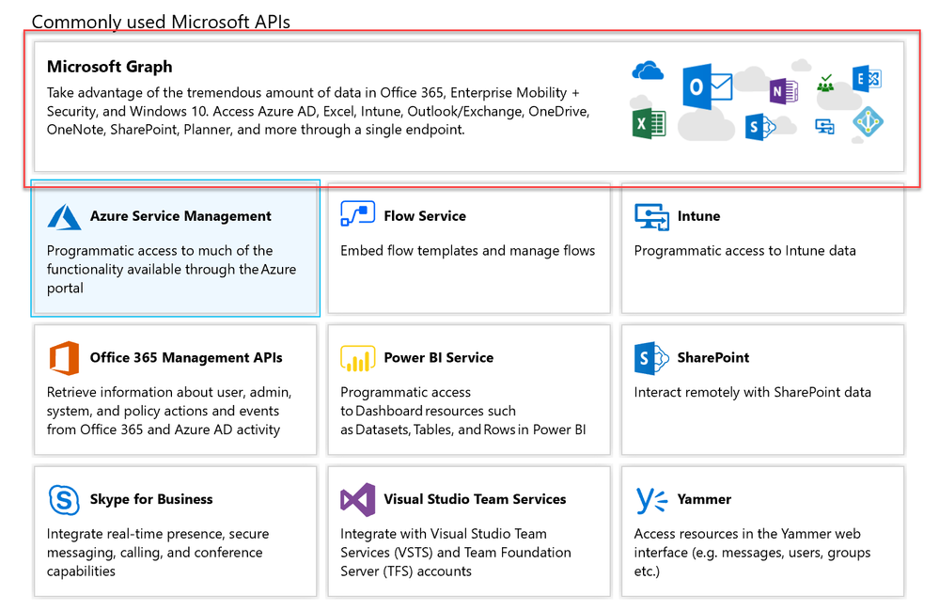The height and width of the screenshot is (610, 939).
Task: Click the Yammer logo icon
Action: tap(651, 500)
